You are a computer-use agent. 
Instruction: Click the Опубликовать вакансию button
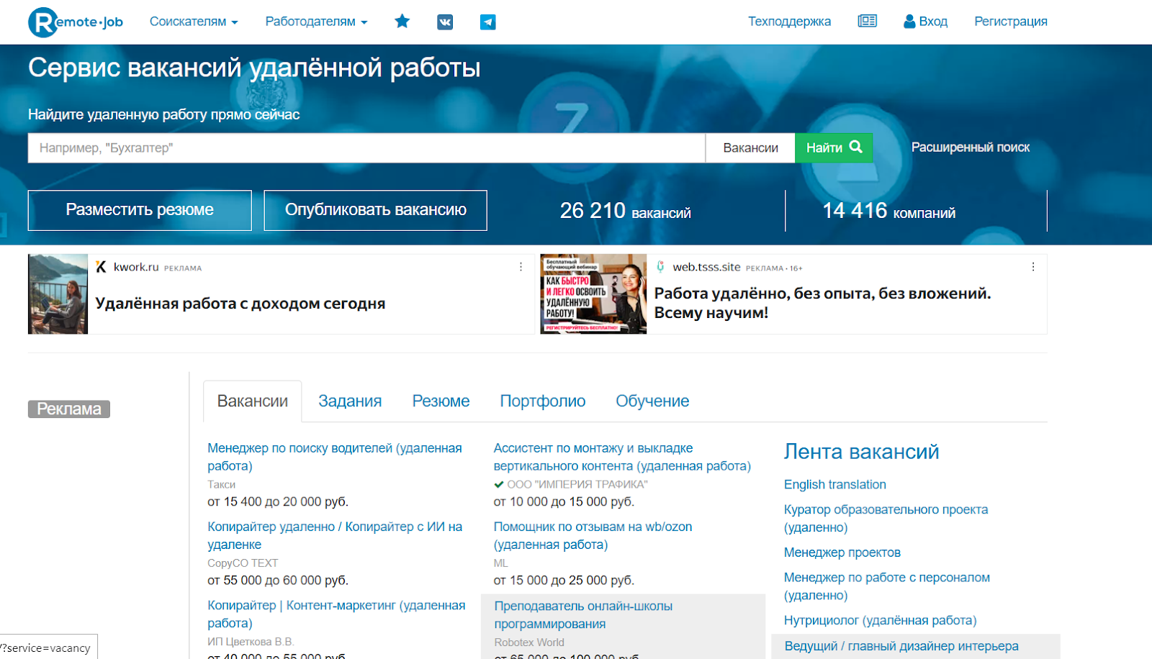pyautogui.click(x=375, y=210)
